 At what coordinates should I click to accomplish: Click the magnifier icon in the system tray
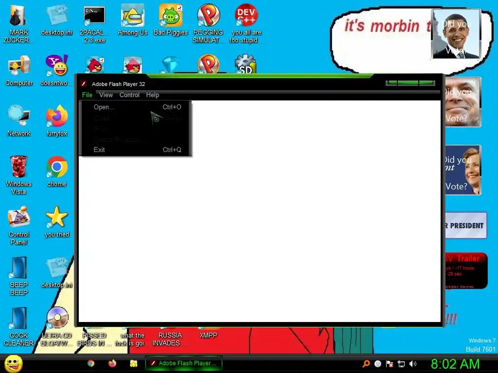(366, 364)
